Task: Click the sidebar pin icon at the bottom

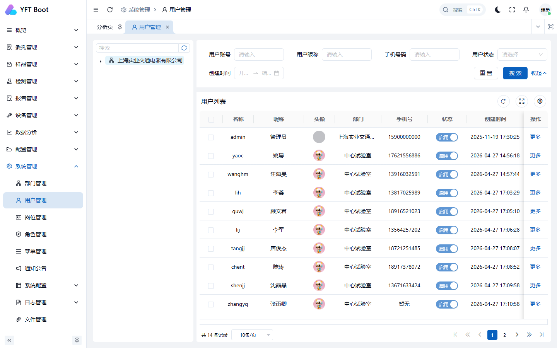Action: 77,340
